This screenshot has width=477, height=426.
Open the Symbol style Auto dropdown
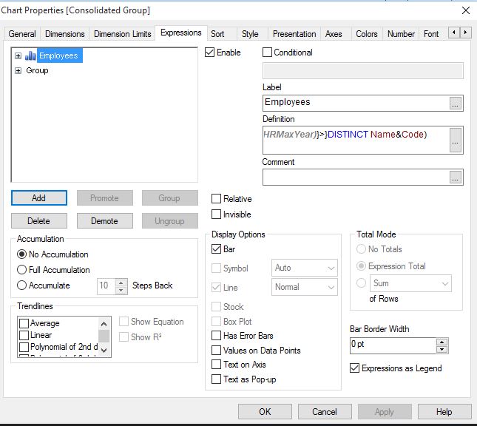[x=305, y=268]
